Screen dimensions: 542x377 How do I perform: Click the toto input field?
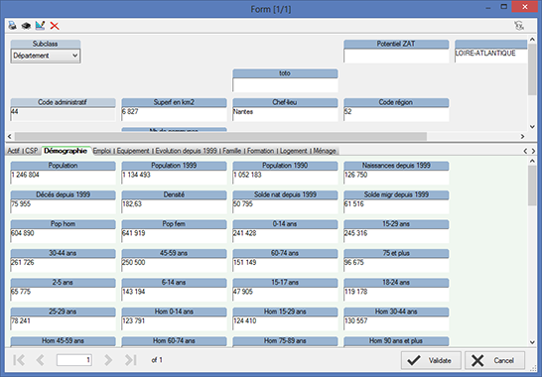[285, 85]
